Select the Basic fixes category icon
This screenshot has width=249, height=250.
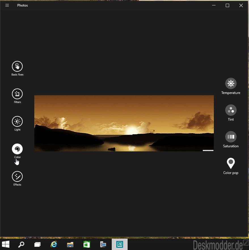pos(17,66)
